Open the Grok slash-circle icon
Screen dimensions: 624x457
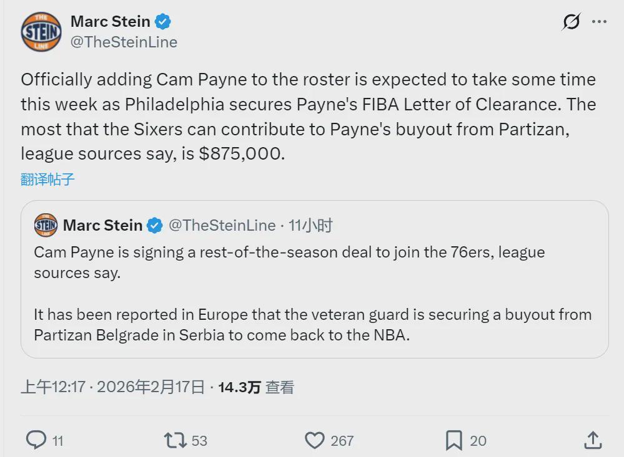click(571, 22)
